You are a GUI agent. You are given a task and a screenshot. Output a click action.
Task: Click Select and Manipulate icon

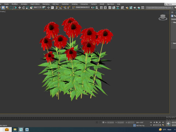point(48,8)
